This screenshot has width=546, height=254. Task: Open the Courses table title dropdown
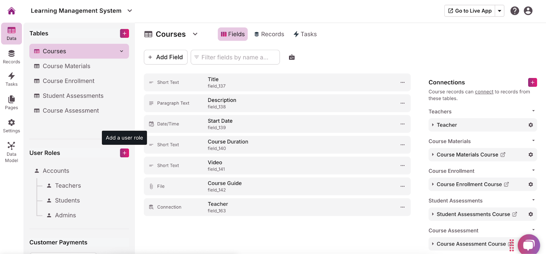pyautogui.click(x=195, y=34)
